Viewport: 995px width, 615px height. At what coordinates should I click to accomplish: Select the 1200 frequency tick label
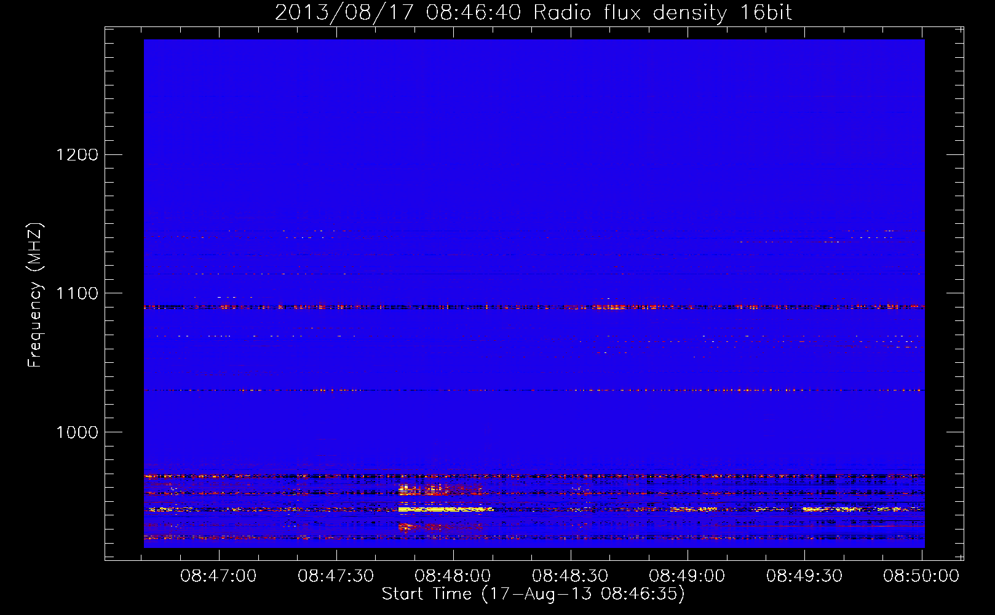click(x=77, y=154)
